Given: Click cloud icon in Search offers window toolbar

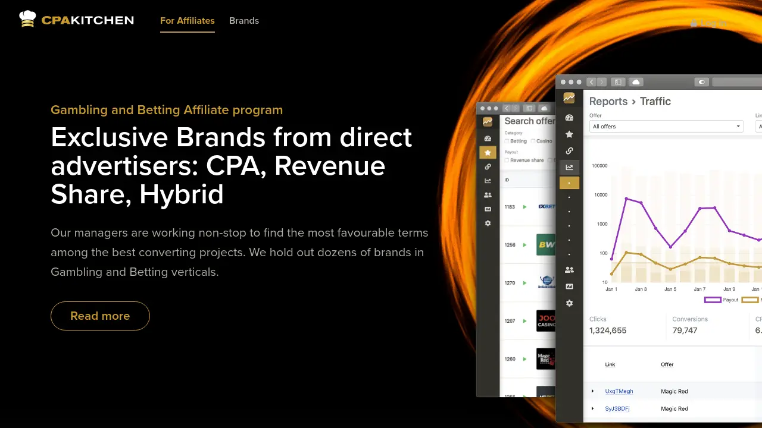Looking at the screenshot, I should pos(544,109).
